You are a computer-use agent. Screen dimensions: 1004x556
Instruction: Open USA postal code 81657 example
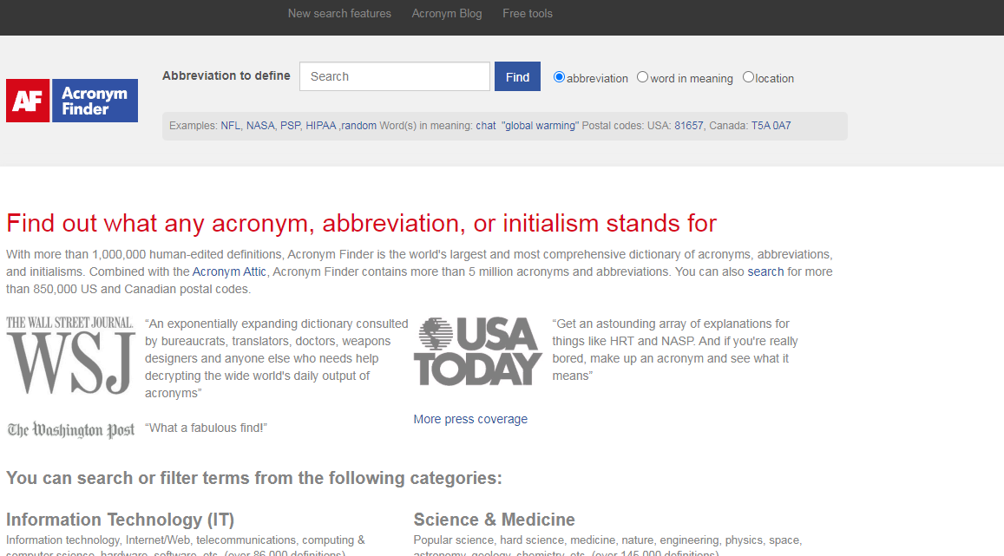(688, 126)
